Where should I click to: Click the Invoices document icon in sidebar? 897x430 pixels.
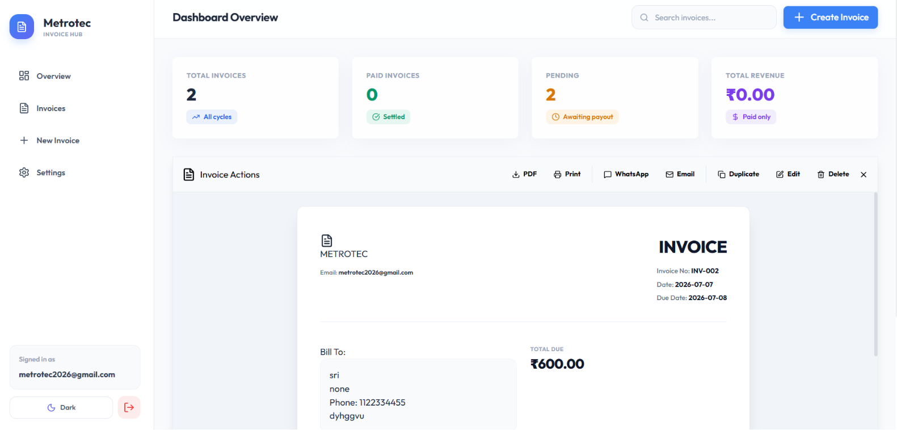click(24, 108)
